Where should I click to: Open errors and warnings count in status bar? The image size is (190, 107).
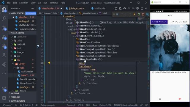(x=26, y=105)
